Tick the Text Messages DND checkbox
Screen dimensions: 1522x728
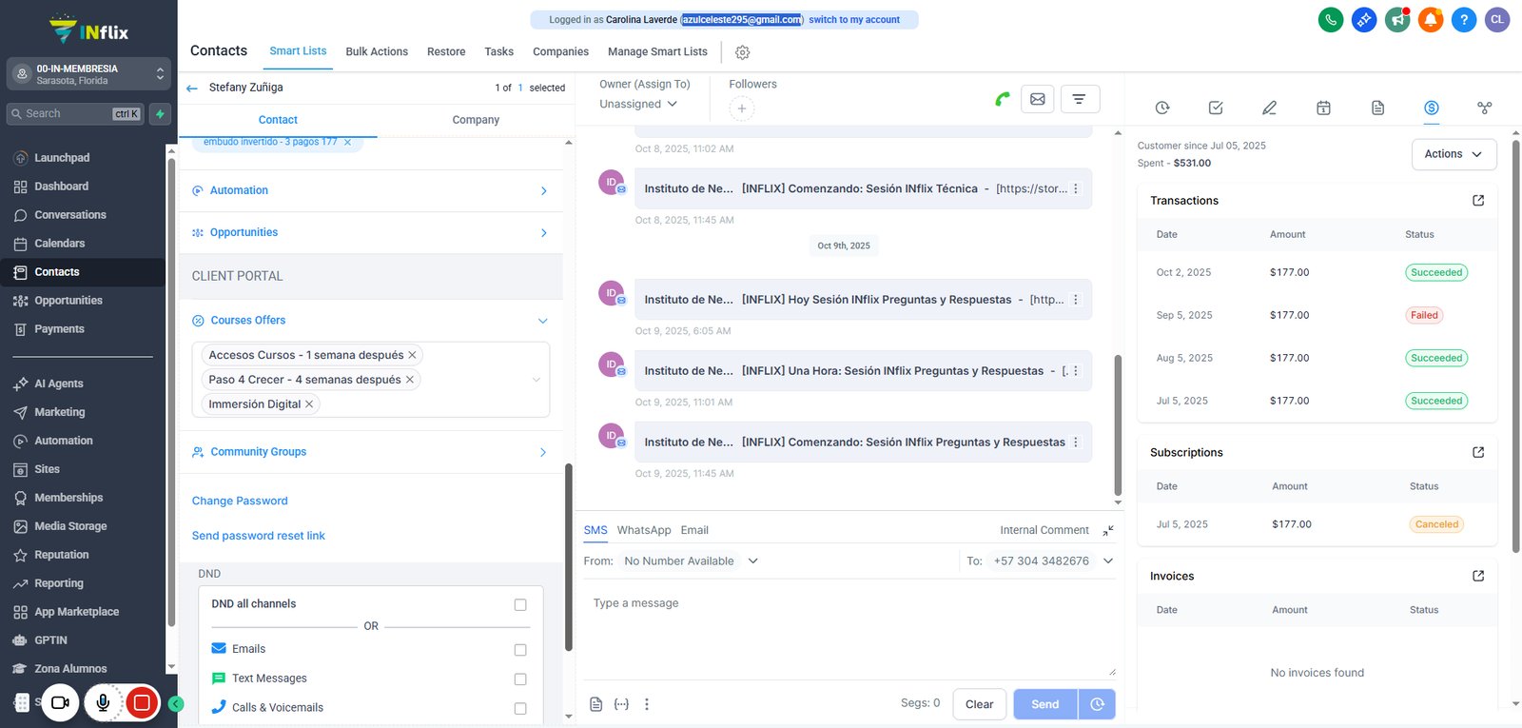[520, 679]
